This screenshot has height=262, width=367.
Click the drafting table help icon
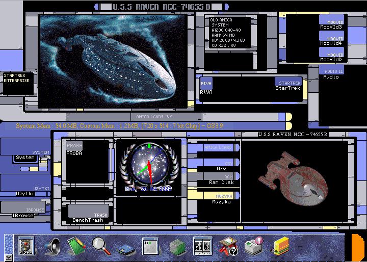228,247
